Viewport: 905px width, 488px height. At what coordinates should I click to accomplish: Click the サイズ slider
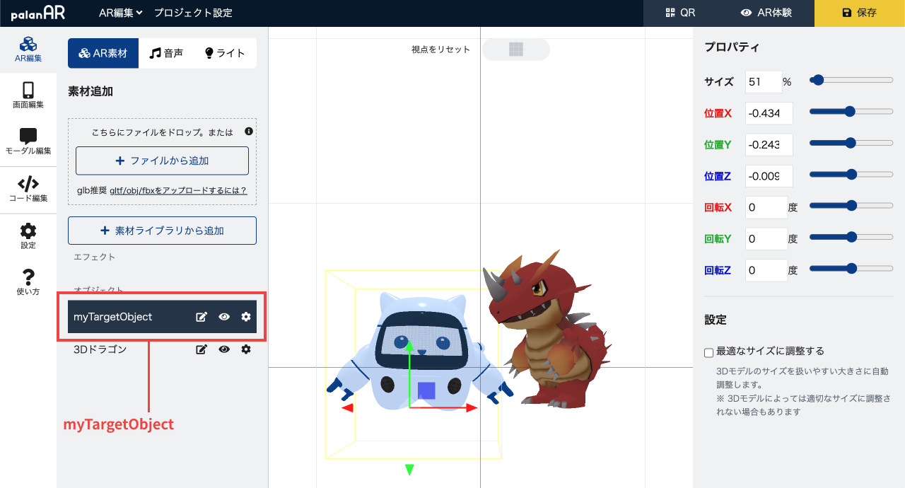click(x=851, y=81)
